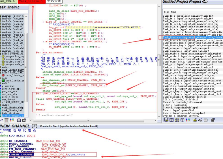This screenshot has height=159, width=223.
Task: Click highlighted LINEIN_CHANNEL define in context window
Action: point(22,154)
